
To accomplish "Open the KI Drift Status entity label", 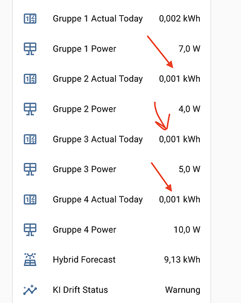I will tap(81, 290).
